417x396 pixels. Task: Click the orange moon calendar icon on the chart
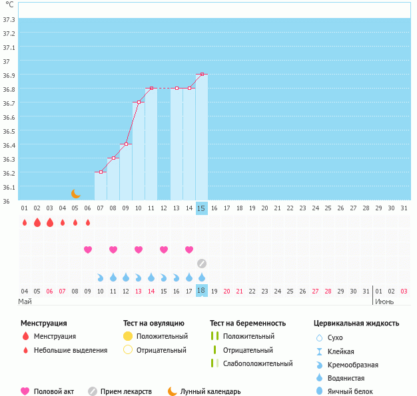(x=75, y=194)
